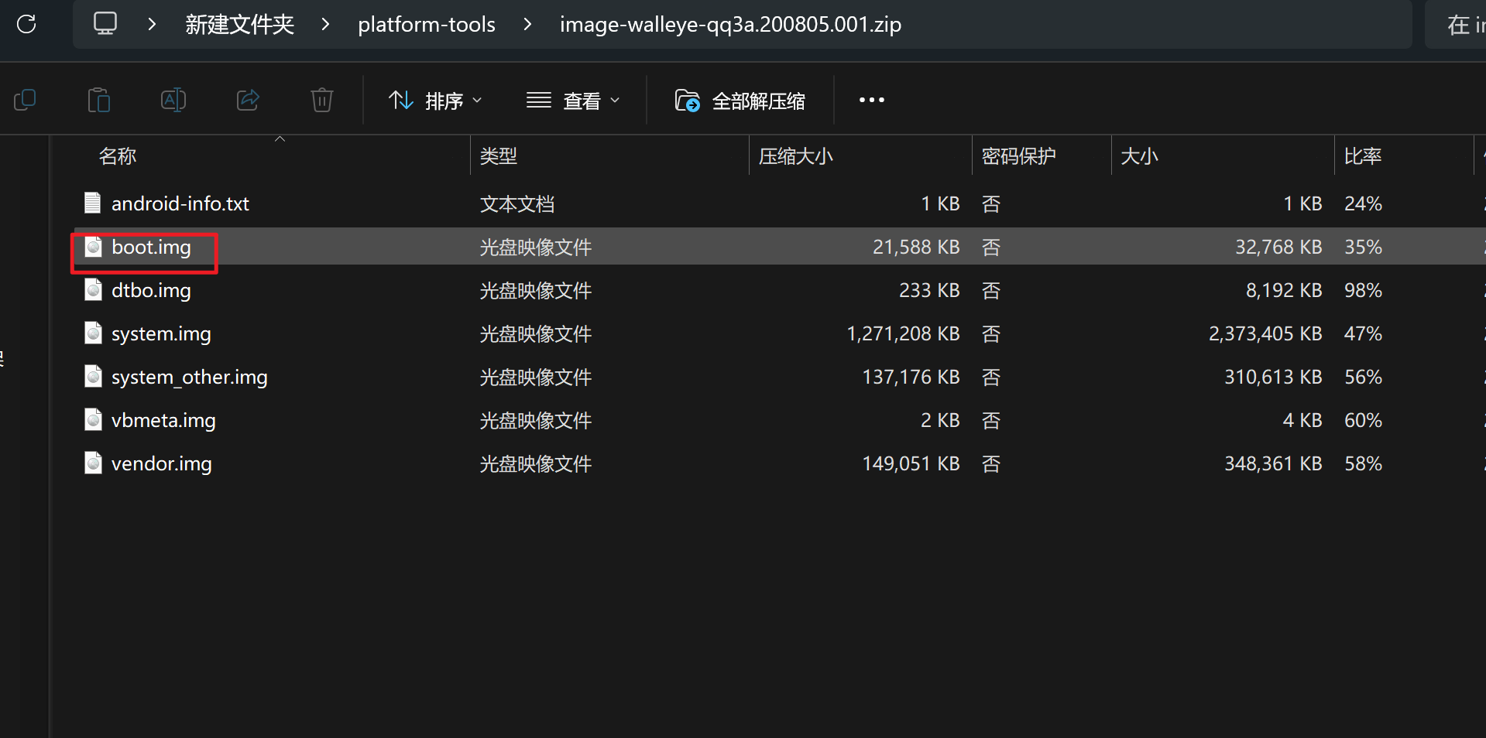
Task: Click the 56% ratio cell
Action: (1363, 377)
